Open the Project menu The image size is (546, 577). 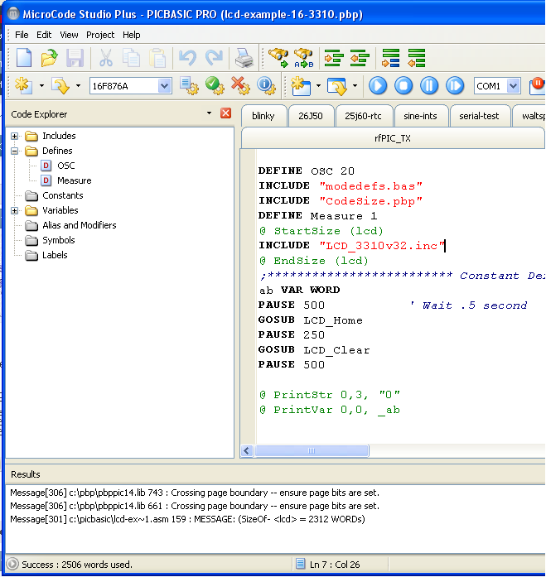(x=100, y=35)
